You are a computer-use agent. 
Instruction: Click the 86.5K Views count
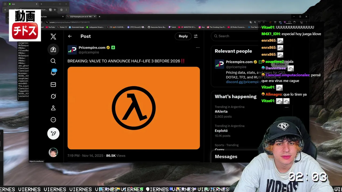116,155
